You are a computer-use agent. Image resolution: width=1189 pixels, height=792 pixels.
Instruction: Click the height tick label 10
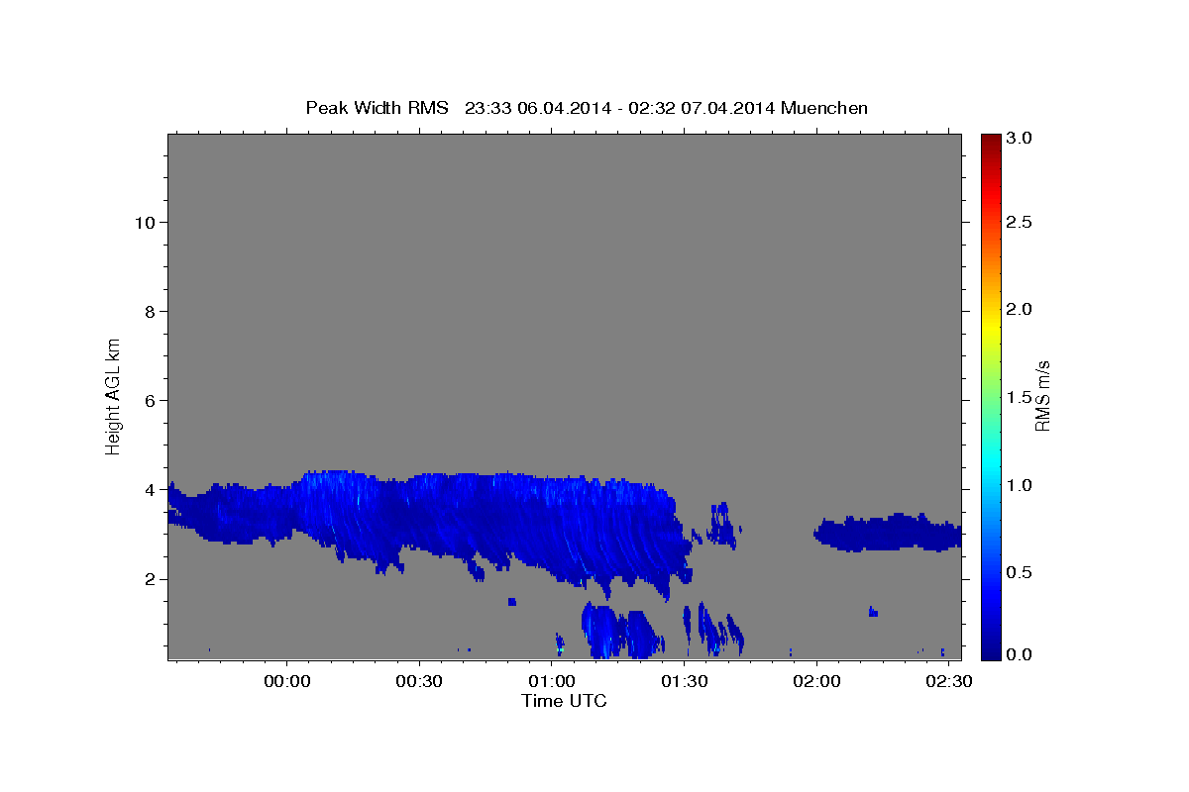point(146,223)
